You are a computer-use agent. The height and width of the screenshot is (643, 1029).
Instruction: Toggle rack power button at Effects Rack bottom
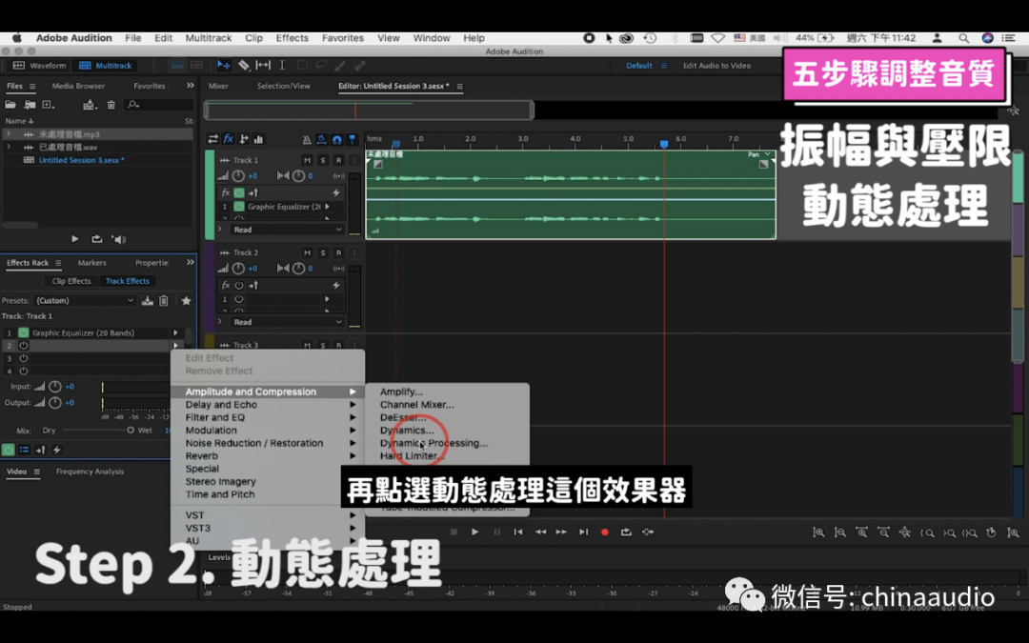pyautogui.click(x=8, y=450)
